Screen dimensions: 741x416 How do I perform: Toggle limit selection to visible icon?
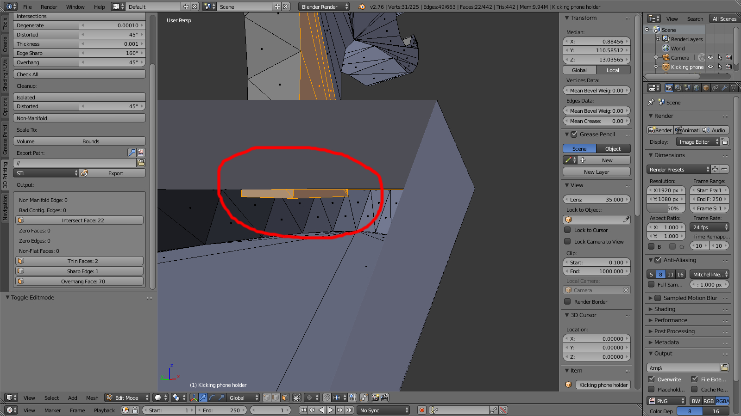(297, 398)
